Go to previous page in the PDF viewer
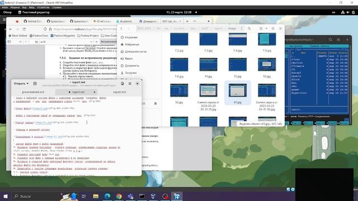 (x=20, y=42)
